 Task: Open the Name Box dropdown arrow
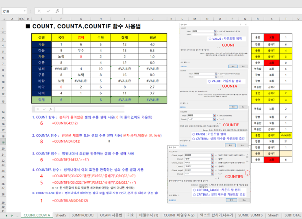25,11
